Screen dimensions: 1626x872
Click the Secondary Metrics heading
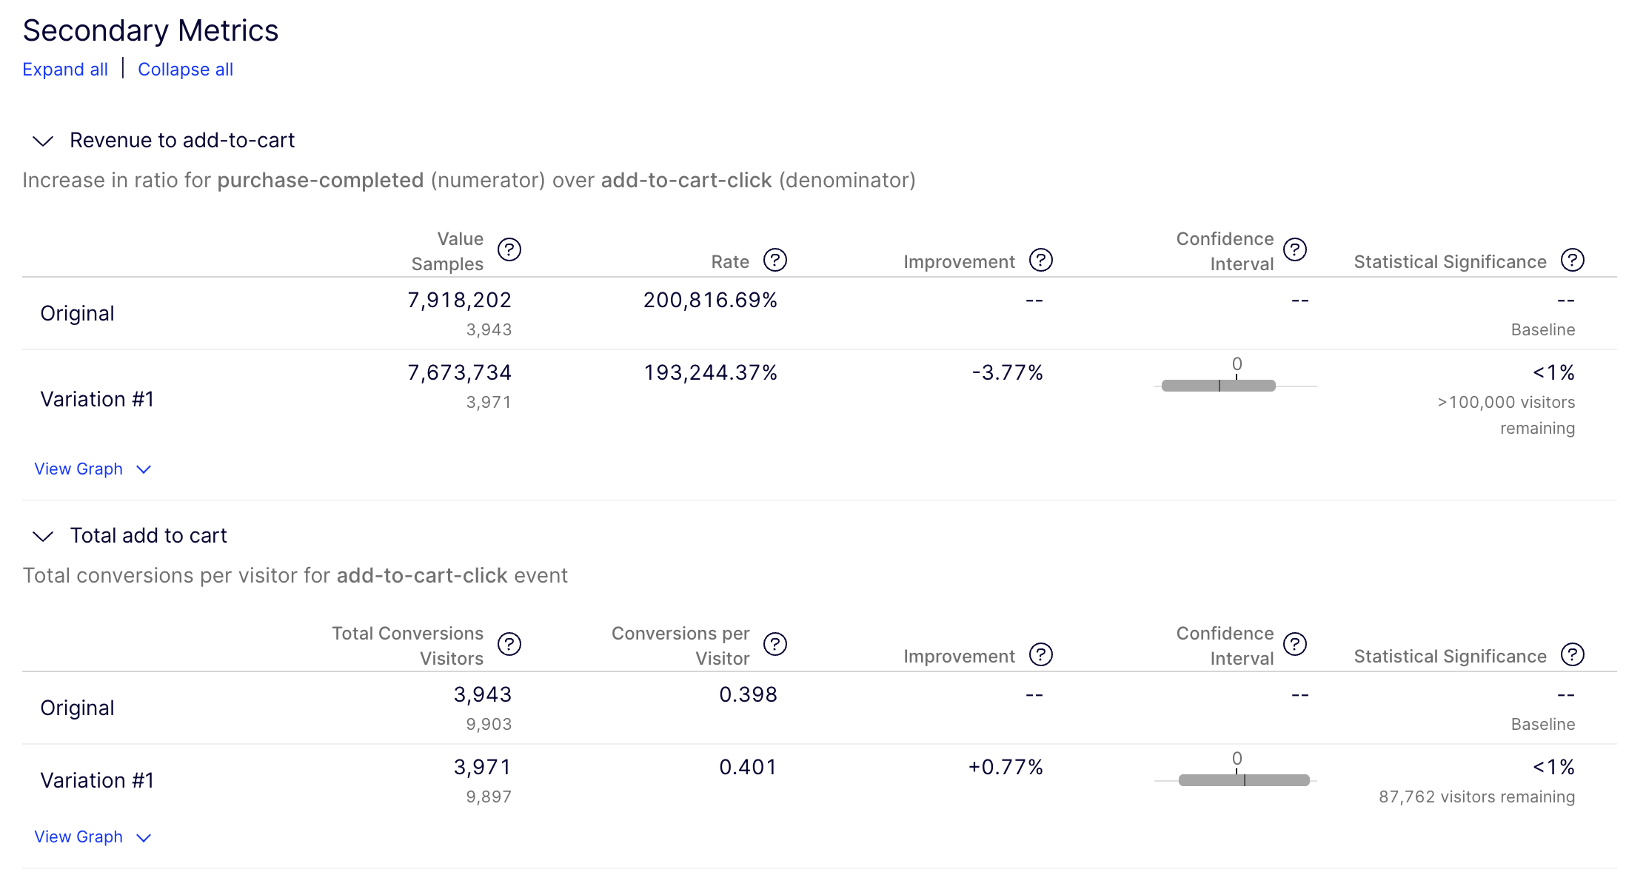(x=150, y=30)
